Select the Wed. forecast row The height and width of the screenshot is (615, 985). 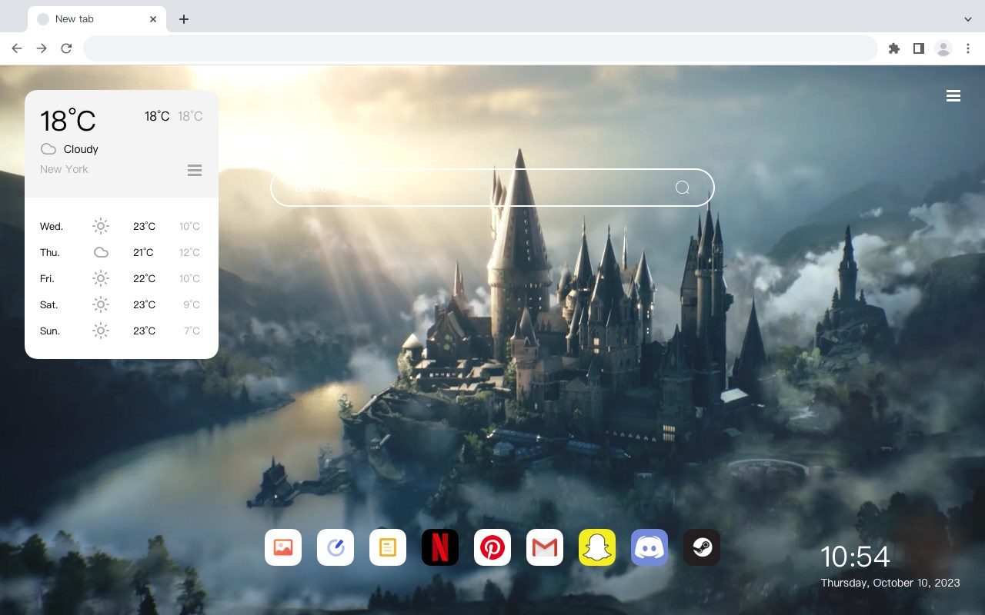tap(121, 226)
